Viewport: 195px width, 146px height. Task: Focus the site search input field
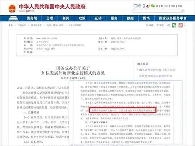point(157,11)
